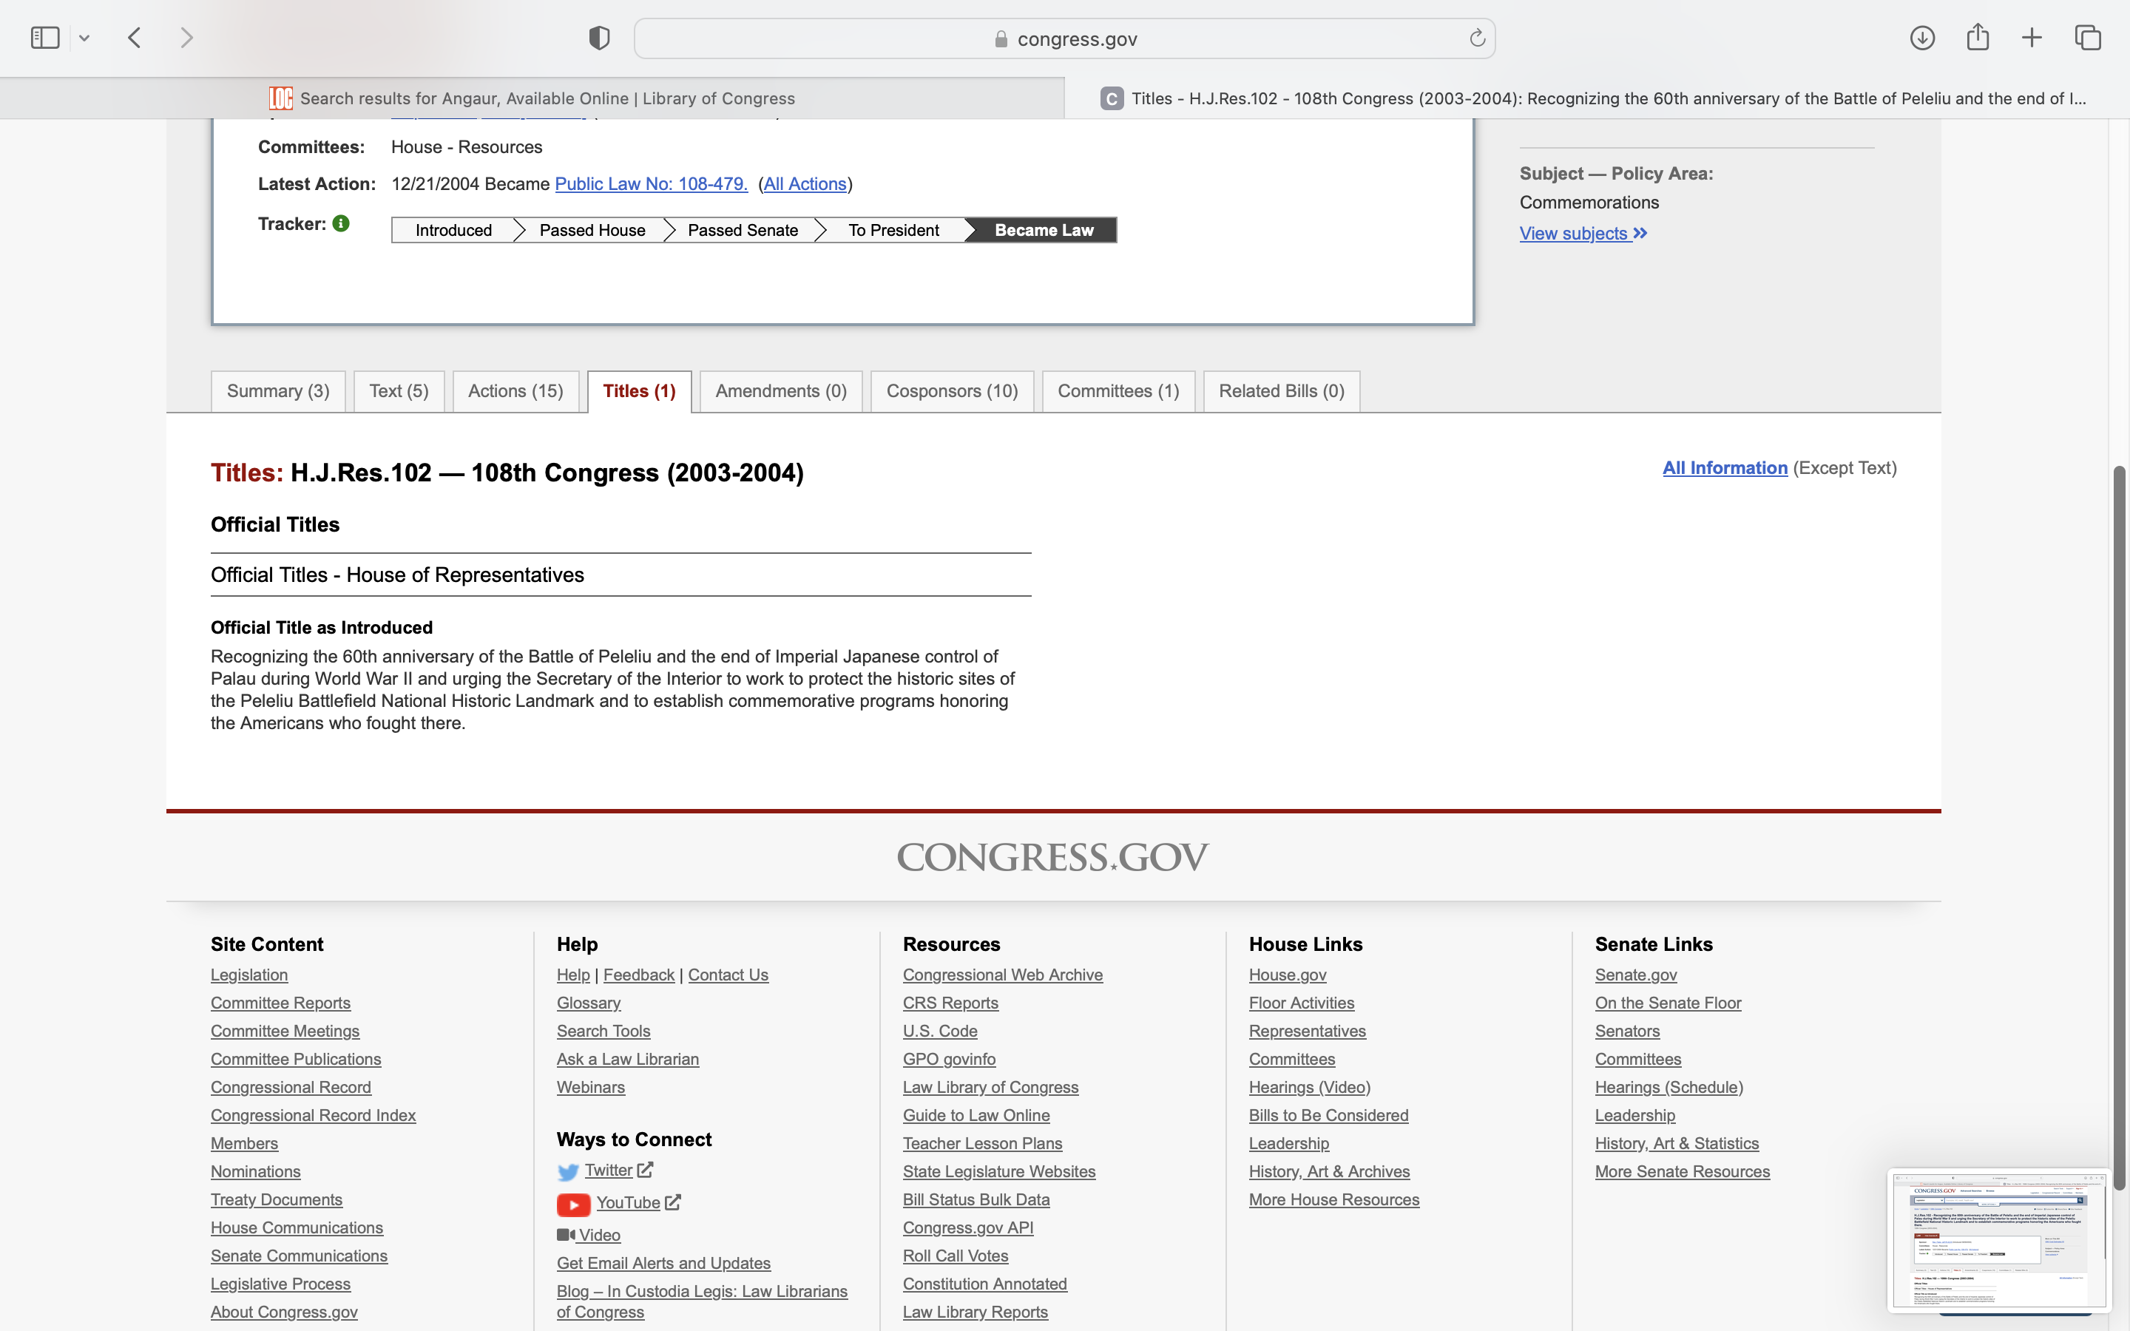
Task: Reload the page with refresh icon
Action: tap(1477, 38)
